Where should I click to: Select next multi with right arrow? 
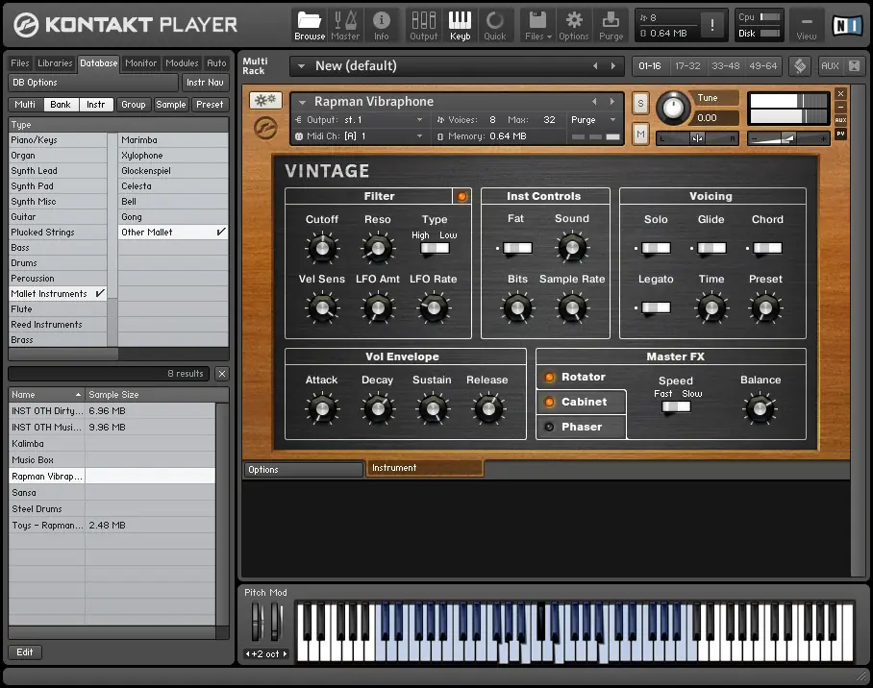(613, 65)
